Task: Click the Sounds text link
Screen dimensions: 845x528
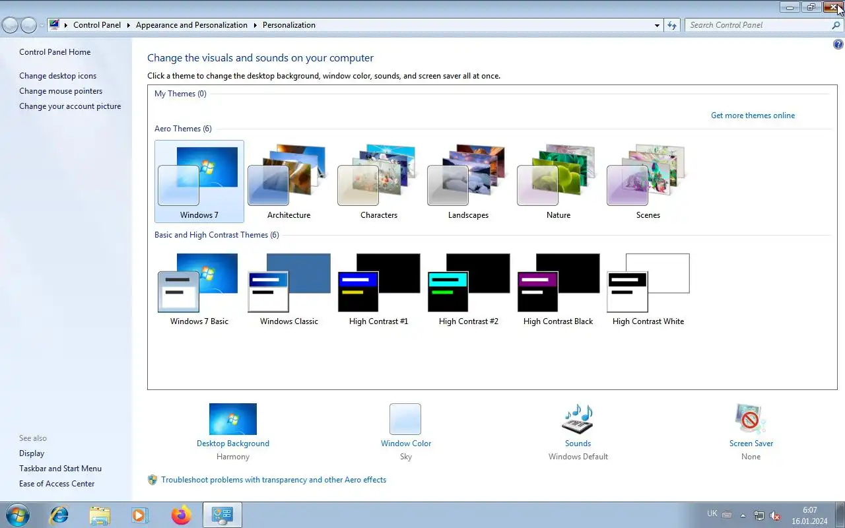Action: point(578,444)
